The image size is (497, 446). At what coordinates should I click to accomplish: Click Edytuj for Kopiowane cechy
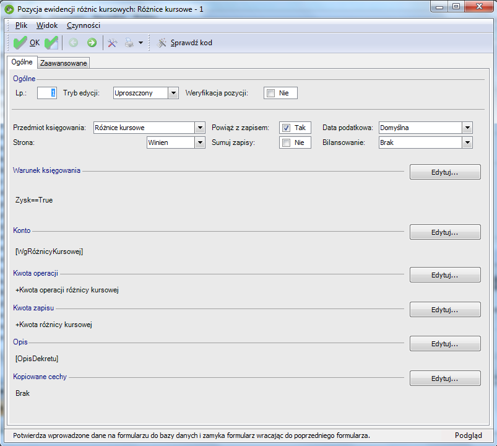tap(445, 378)
